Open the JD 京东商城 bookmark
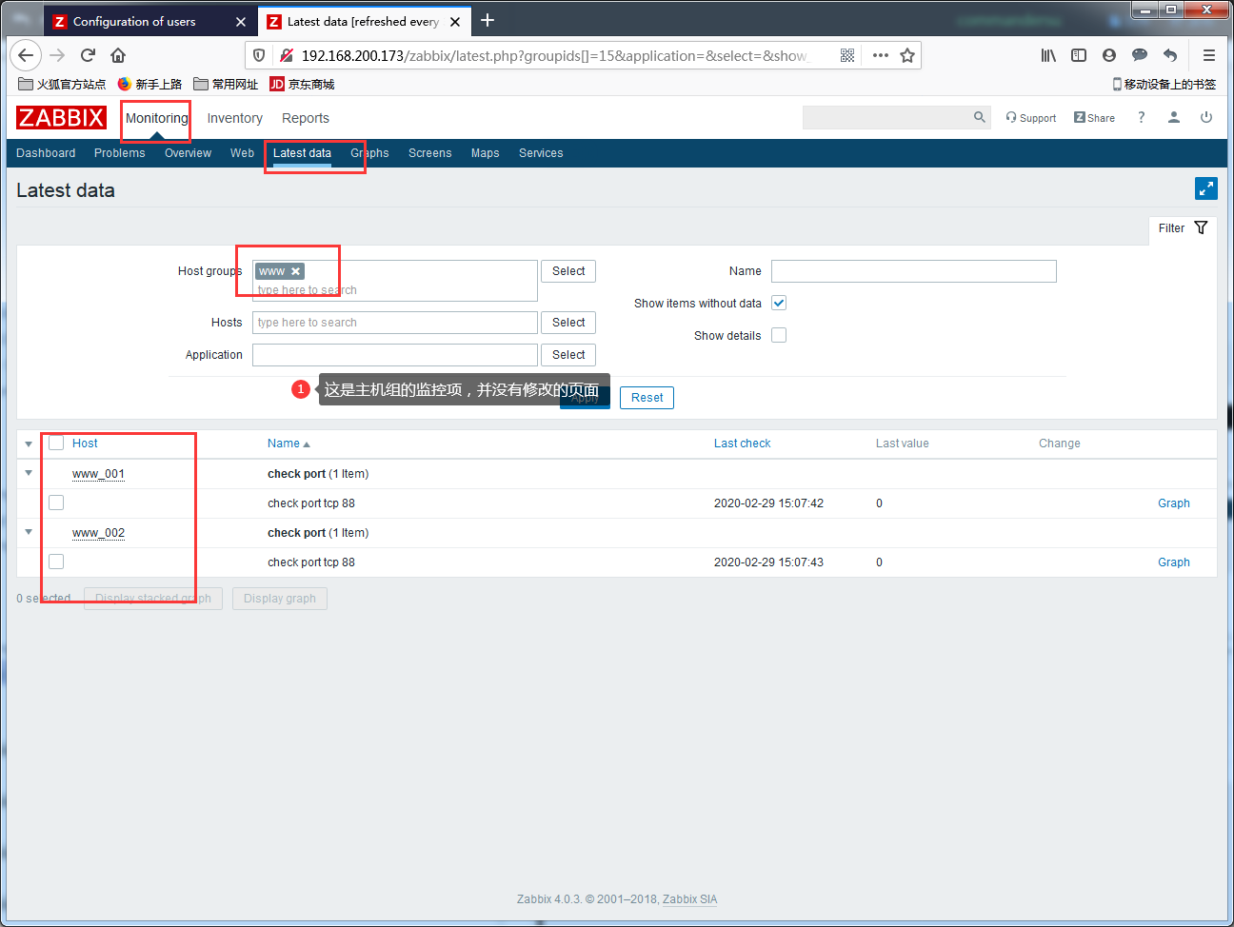This screenshot has height=927, width=1234. pyautogui.click(x=302, y=84)
